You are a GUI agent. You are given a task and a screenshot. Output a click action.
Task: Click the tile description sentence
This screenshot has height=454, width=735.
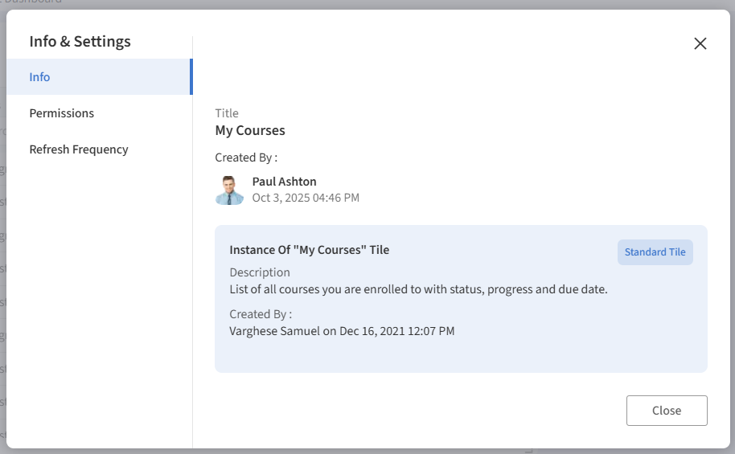pos(418,289)
